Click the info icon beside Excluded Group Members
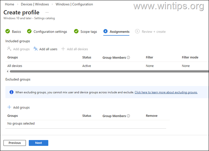The height and width of the screenshot is (151, 209). pyautogui.click(x=128, y=116)
